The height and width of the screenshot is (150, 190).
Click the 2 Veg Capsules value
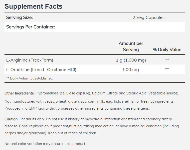pos(148,17)
